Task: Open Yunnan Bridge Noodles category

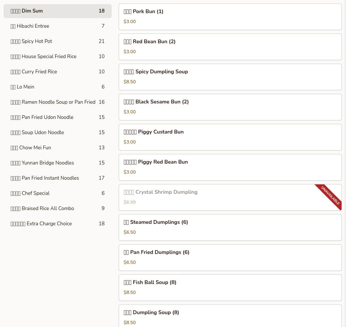Action: [57, 163]
